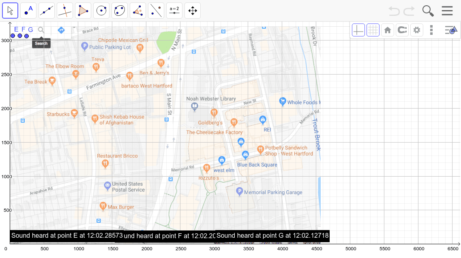Open the point capturing magnet options
461x258 pixels.
(x=402, y=30)
